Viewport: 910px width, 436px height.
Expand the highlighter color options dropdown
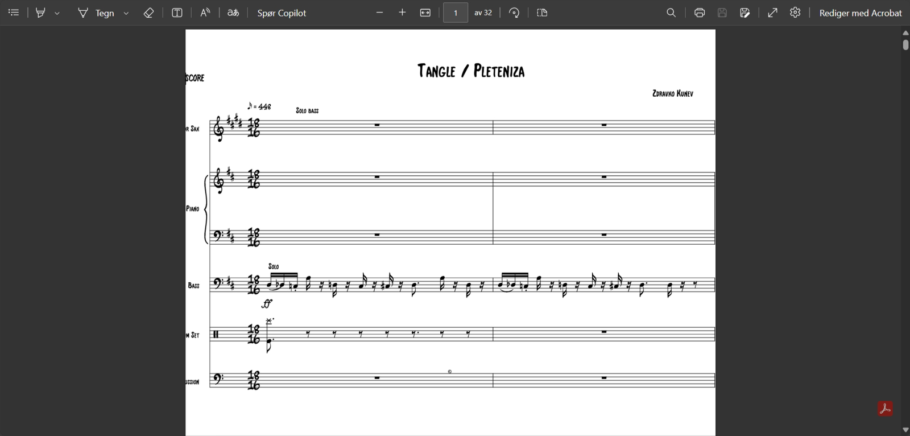pos(57,13)
